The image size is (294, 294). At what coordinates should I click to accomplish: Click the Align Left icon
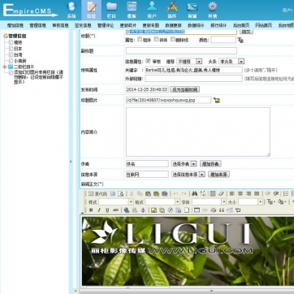coord(231,194)
